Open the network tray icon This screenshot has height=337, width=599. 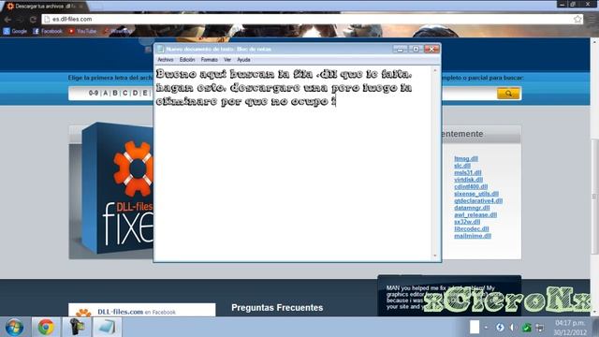[540, 328]
